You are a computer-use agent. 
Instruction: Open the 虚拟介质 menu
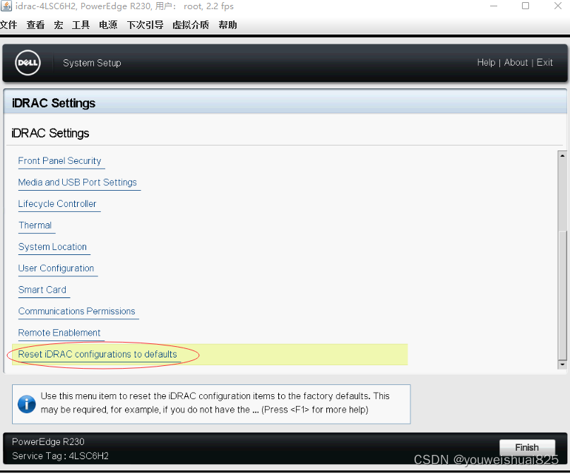191,25
